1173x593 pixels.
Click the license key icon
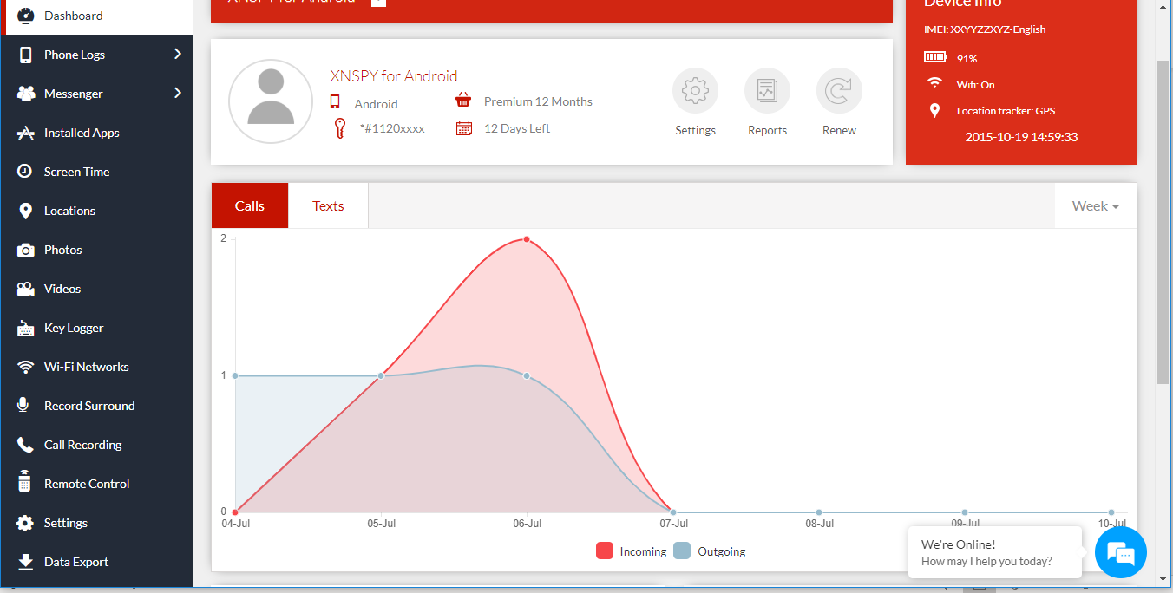coord(339,128)
